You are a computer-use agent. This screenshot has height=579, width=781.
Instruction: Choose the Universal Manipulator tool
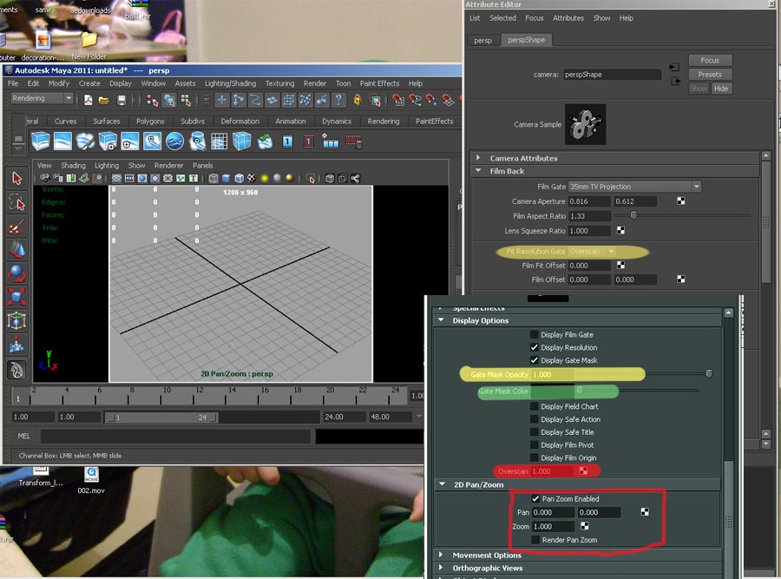point(17,320)
